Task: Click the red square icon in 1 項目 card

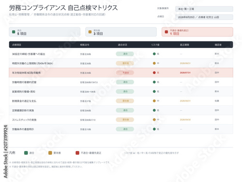Action: click(x=166, y=32)
